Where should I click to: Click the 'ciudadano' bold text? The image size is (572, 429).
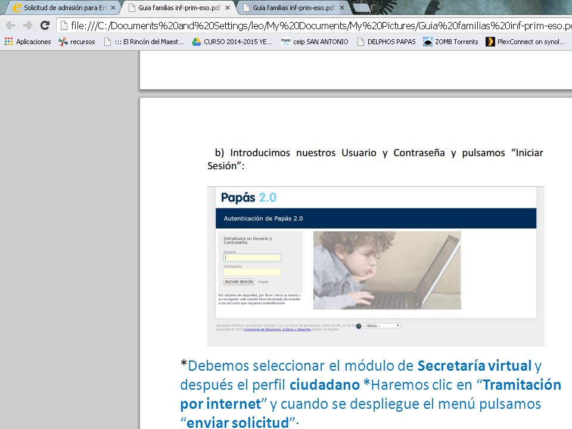(325, 385)
